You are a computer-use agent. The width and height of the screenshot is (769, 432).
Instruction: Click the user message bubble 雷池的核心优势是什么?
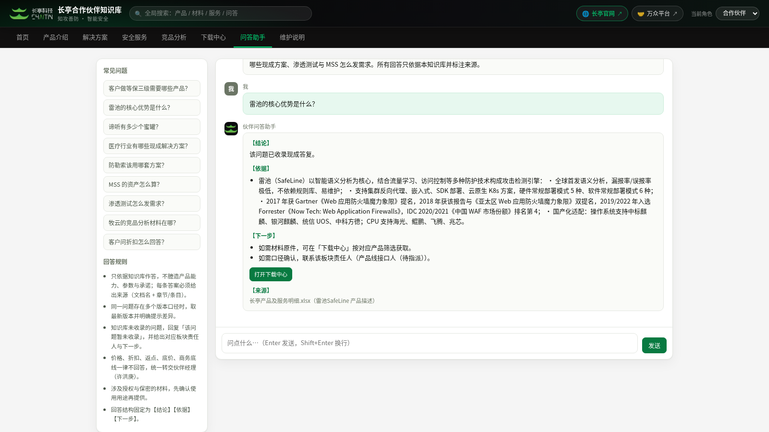pos(453,104)
